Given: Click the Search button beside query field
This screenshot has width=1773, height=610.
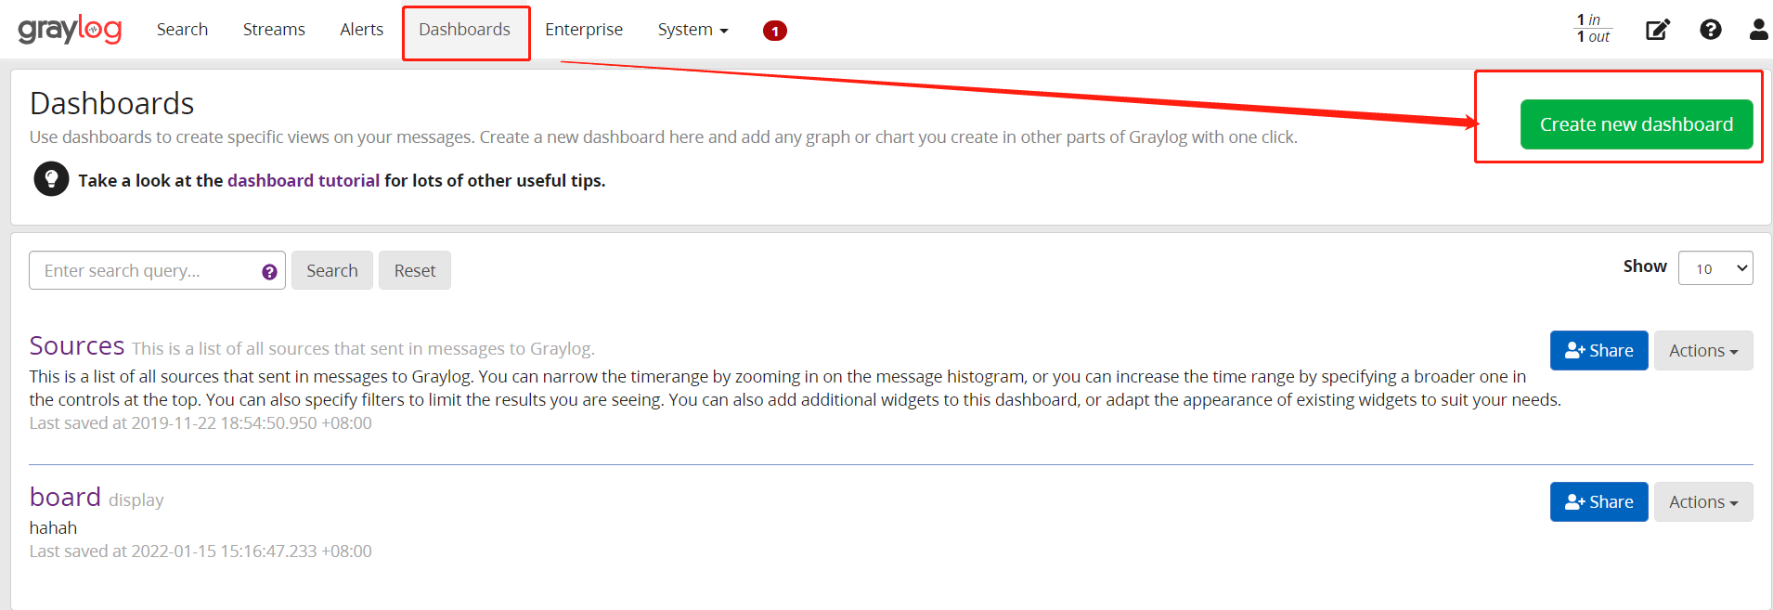Looking at the screenshot, I should pos(332,270).
